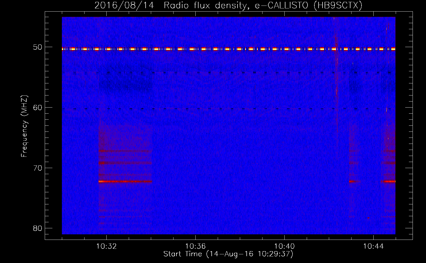
Task: Click the 10:32 time tick label
Action: [x=106, y=246]
